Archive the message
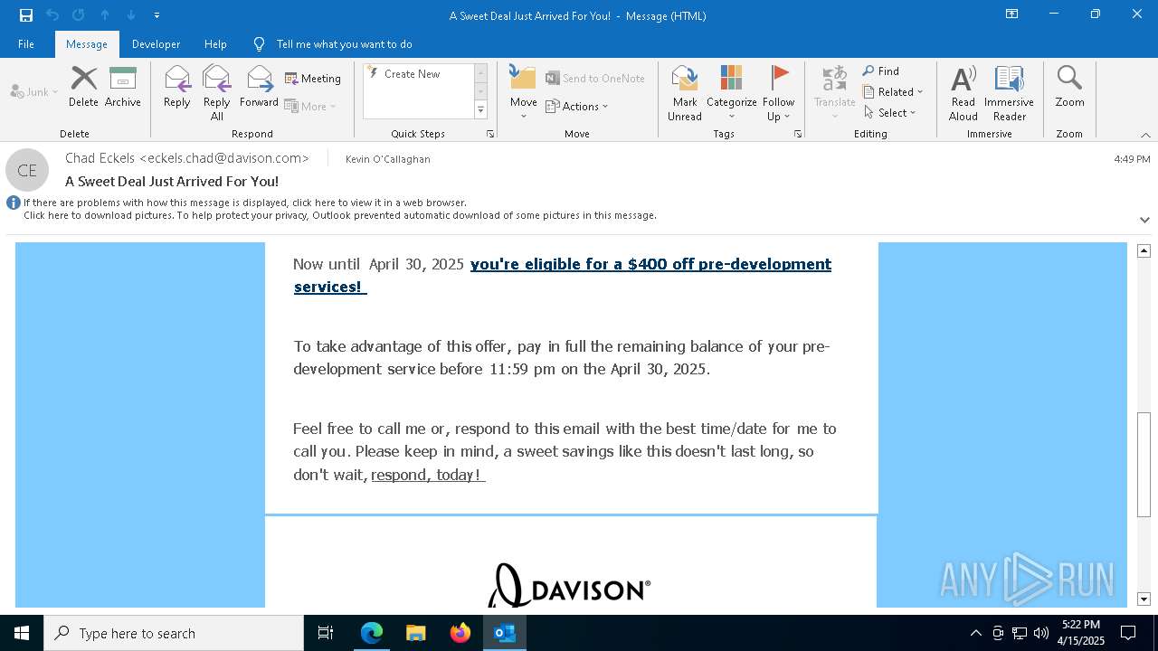Image resolution: width=1158 pixels, height=651 pixels. (123, 87)
